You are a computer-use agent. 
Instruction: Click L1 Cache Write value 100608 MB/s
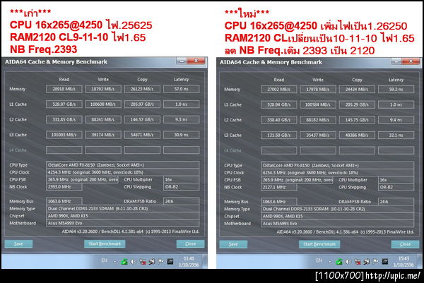(103, 104)
